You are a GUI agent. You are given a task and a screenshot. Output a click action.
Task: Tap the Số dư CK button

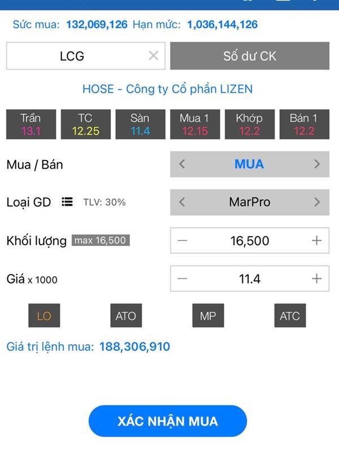250,56
